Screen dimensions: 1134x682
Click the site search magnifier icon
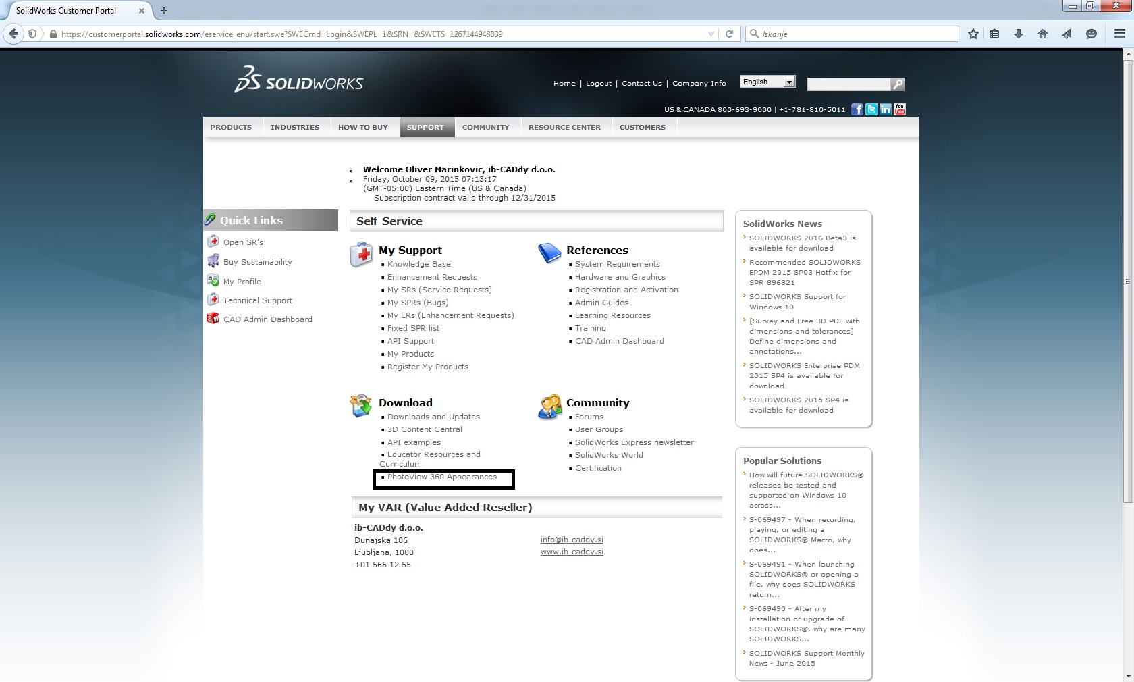pos(897,84)
